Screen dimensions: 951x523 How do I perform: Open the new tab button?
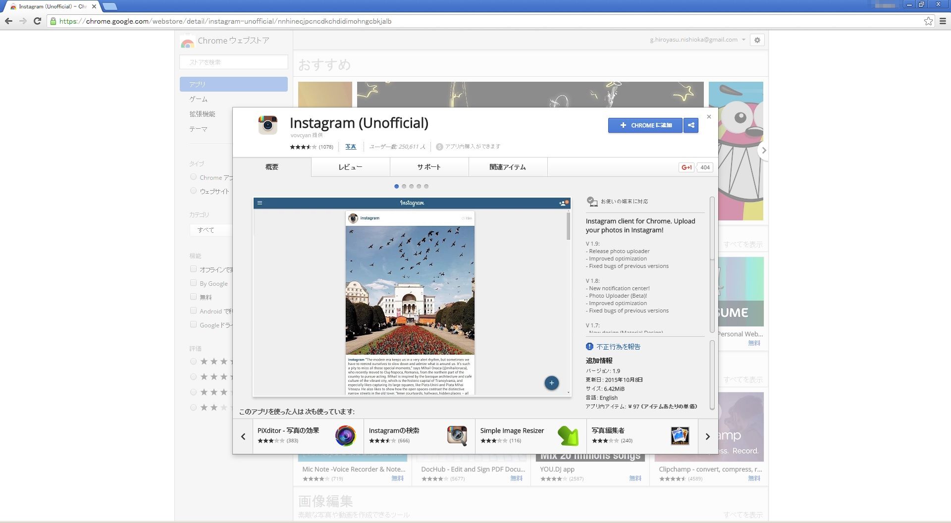pyautogui.click(x=109, y=6)
